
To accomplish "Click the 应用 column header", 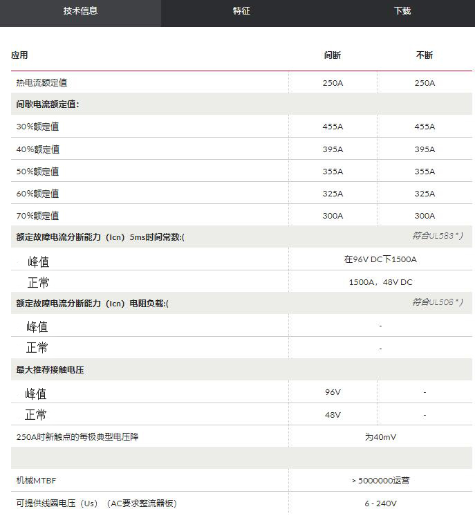I will click(x=19, y=55).
